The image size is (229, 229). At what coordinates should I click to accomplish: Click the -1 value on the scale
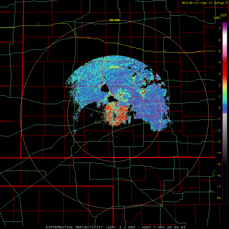pos(219,119)
